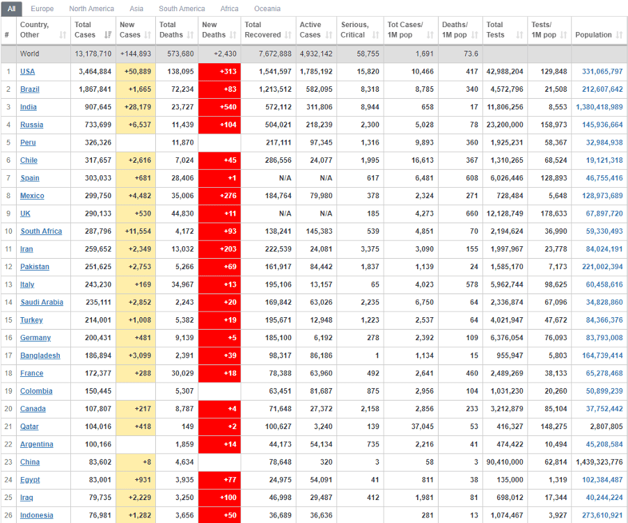
Task: Click USA population link 331,065,797
Action: pyautogui.click(x=602, y=72)
